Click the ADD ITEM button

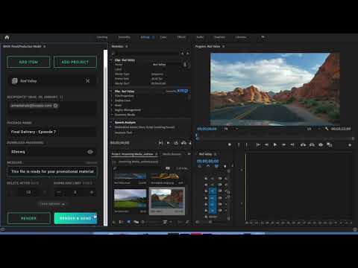28,62
